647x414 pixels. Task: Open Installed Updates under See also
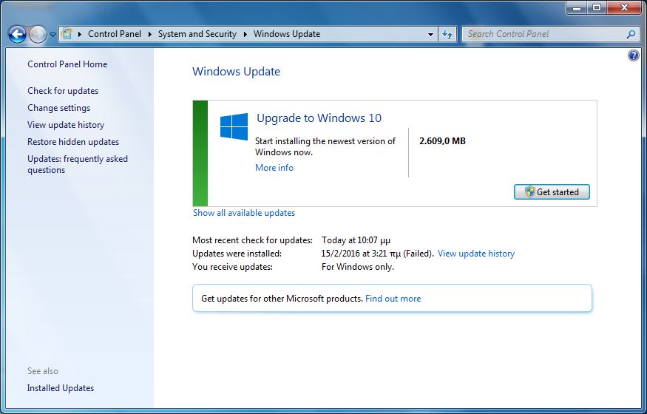pyautogui.click(x=60, y=388)
